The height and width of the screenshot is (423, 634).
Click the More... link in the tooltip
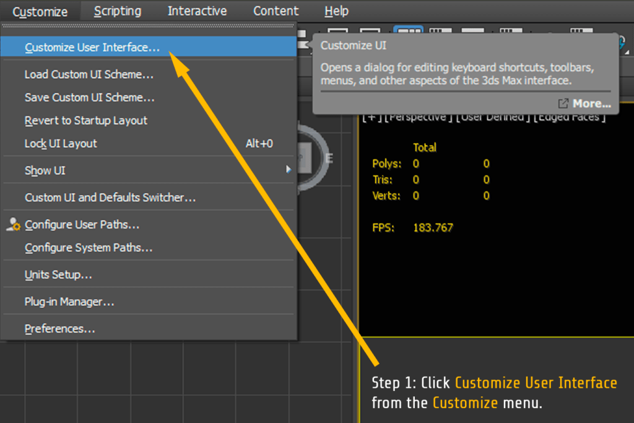(x=584, y=103)
